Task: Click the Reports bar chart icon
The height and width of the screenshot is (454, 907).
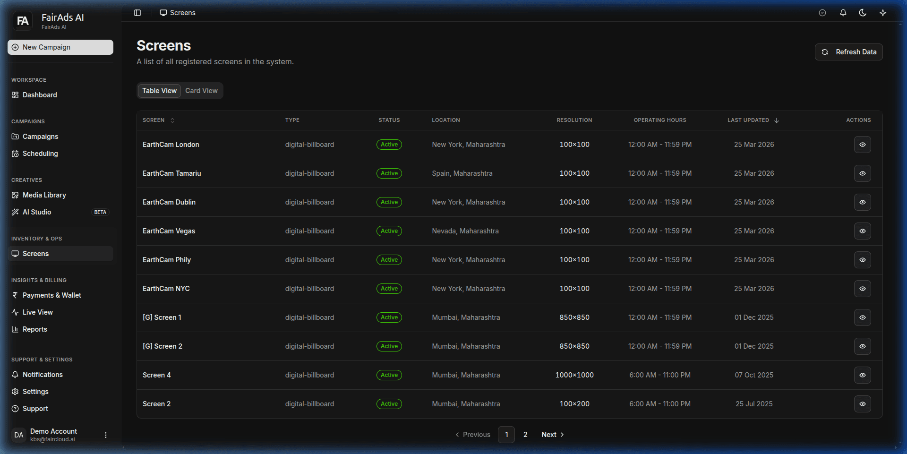Action: click(x=15, y=329)
